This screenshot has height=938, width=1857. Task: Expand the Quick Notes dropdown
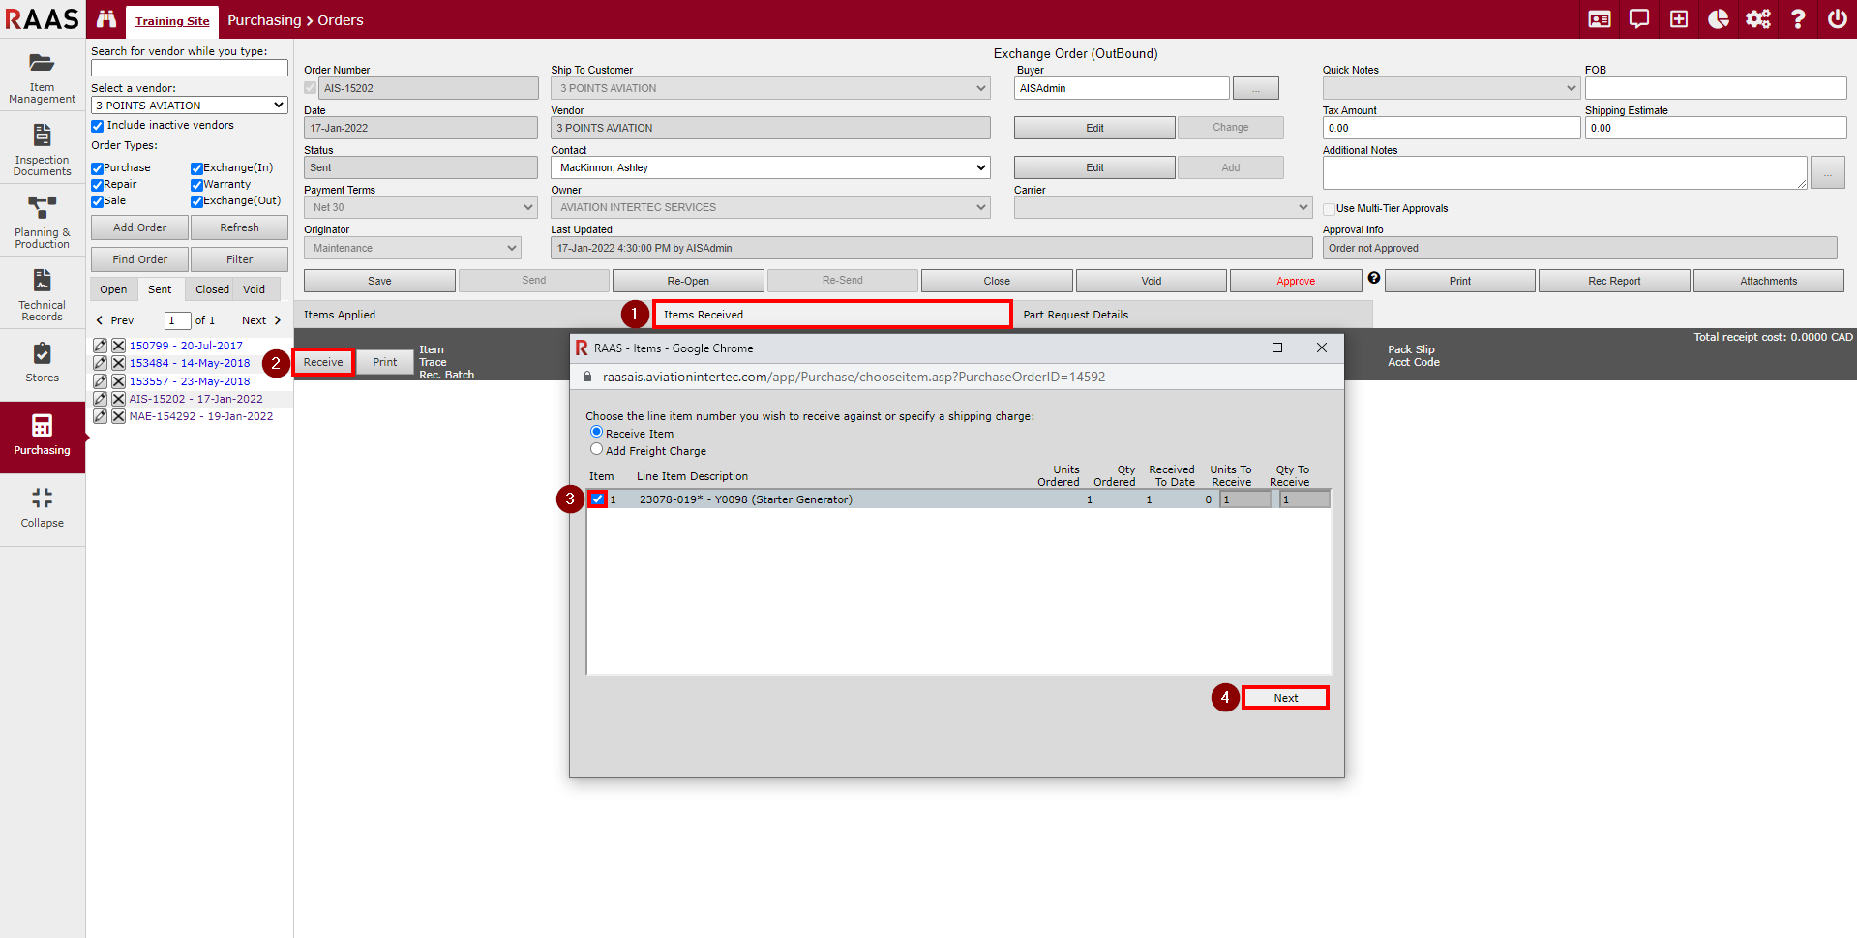pos(1450,88)
